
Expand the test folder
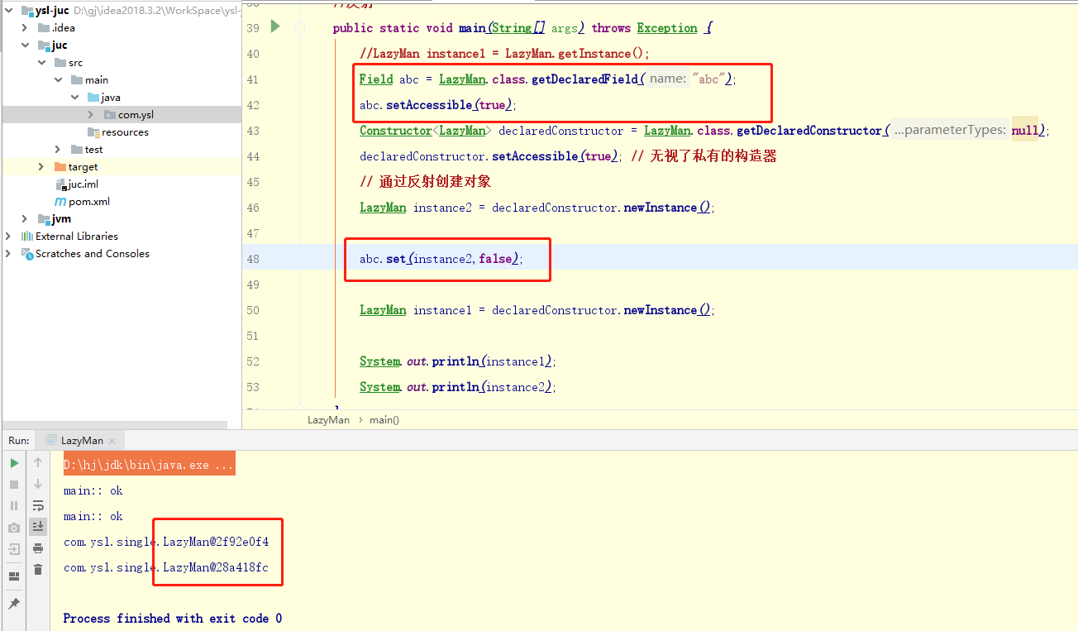click(58, 150)
